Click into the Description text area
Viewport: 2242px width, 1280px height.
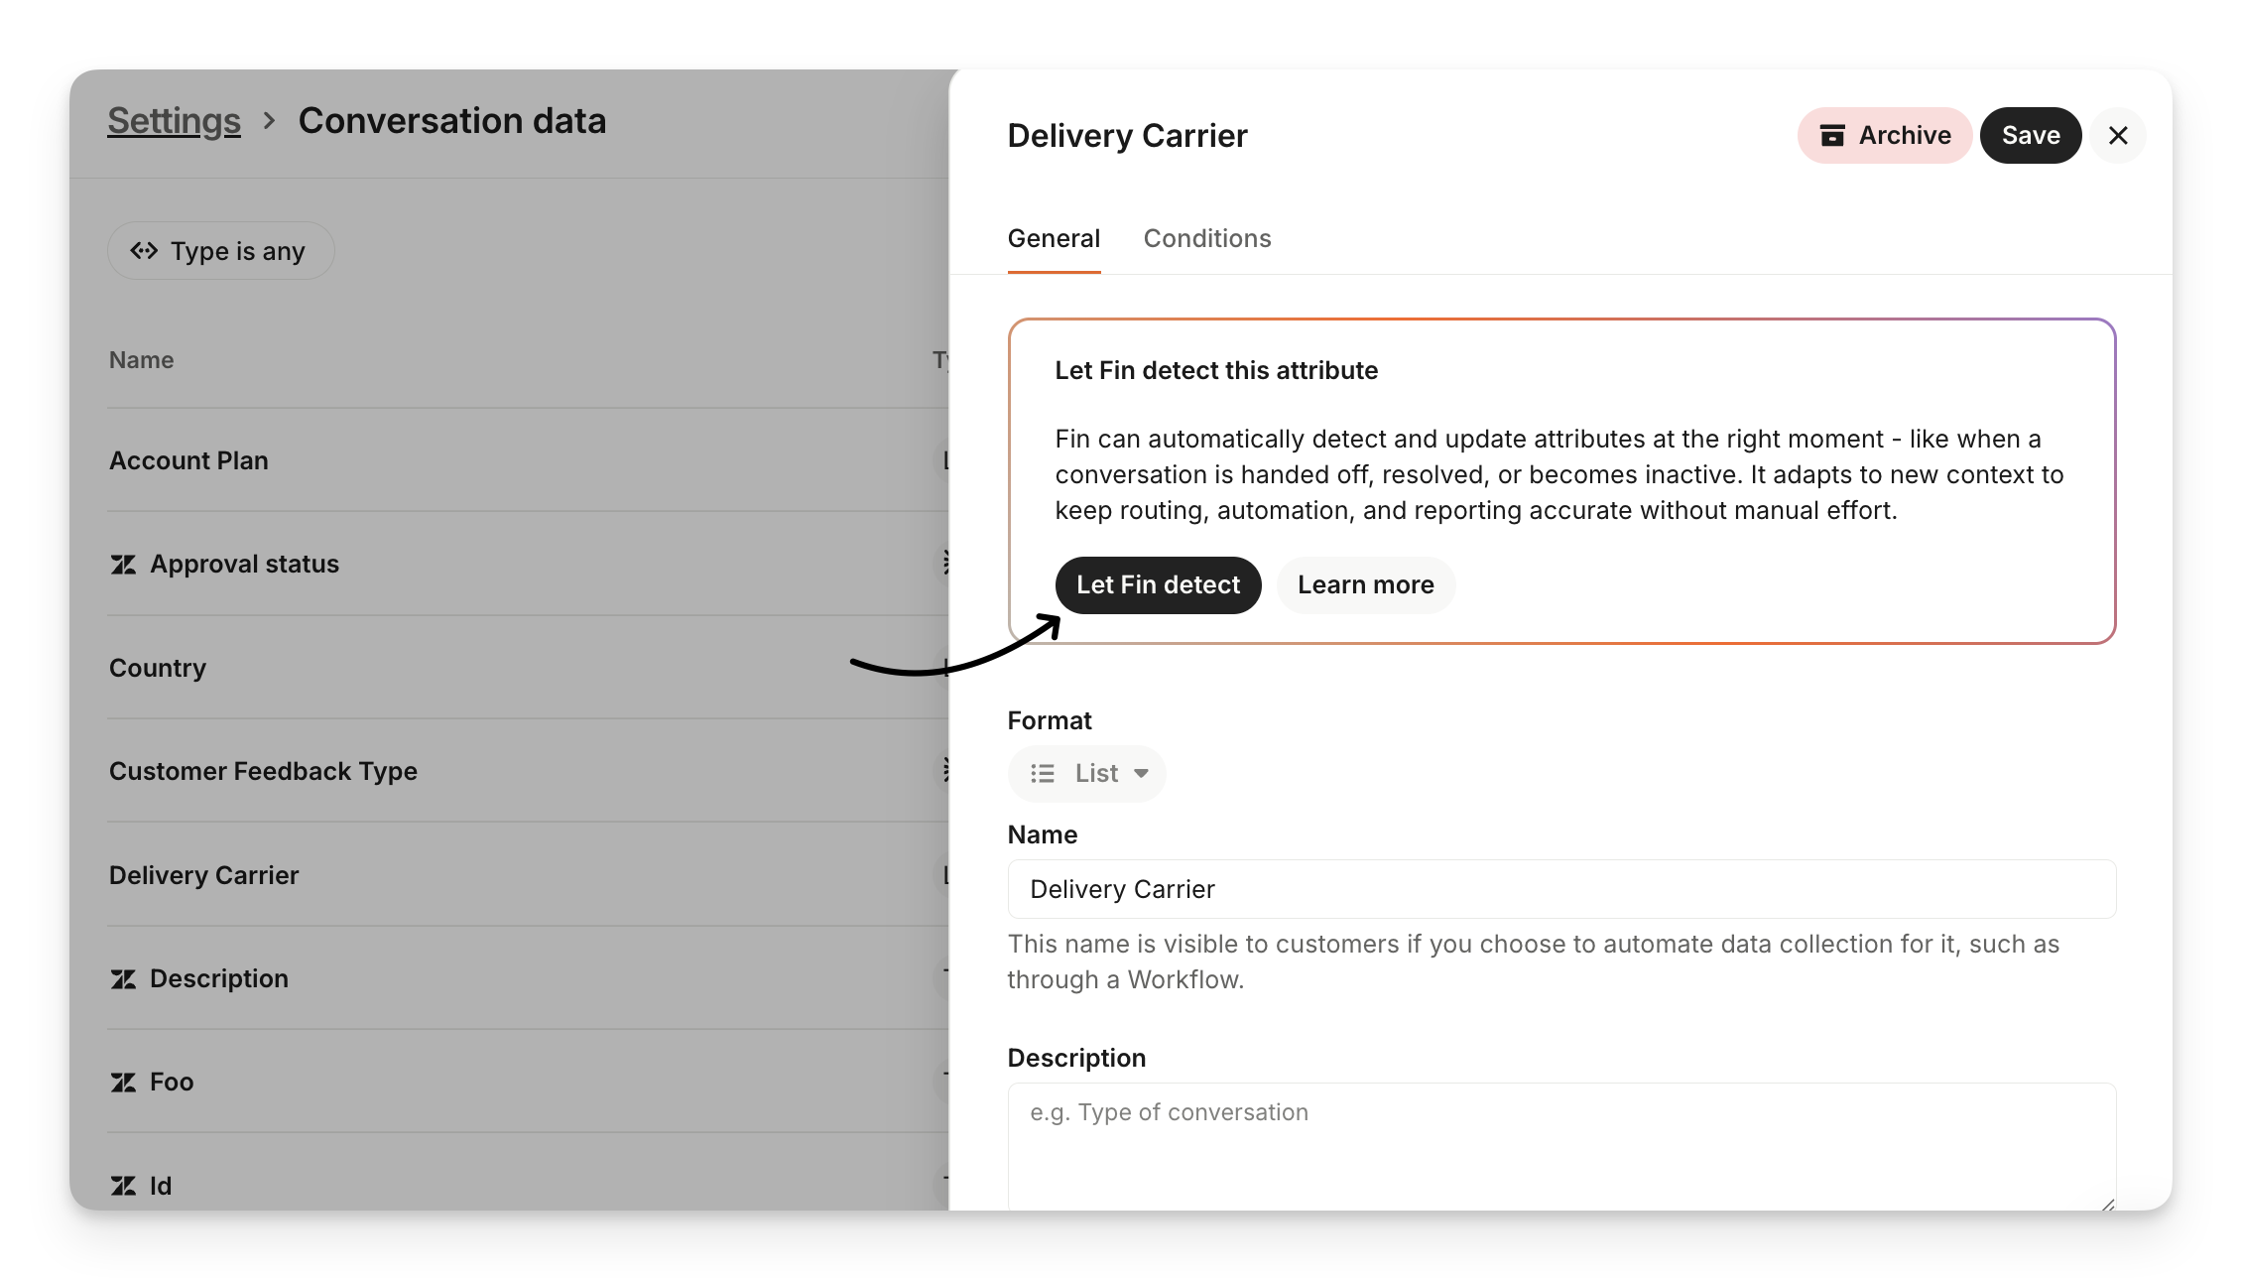click(x=1561, y=1146)
